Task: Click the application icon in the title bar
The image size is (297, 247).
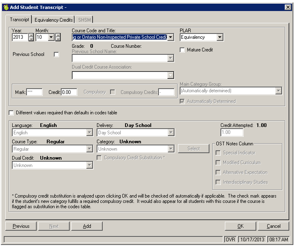Action: 6,7
